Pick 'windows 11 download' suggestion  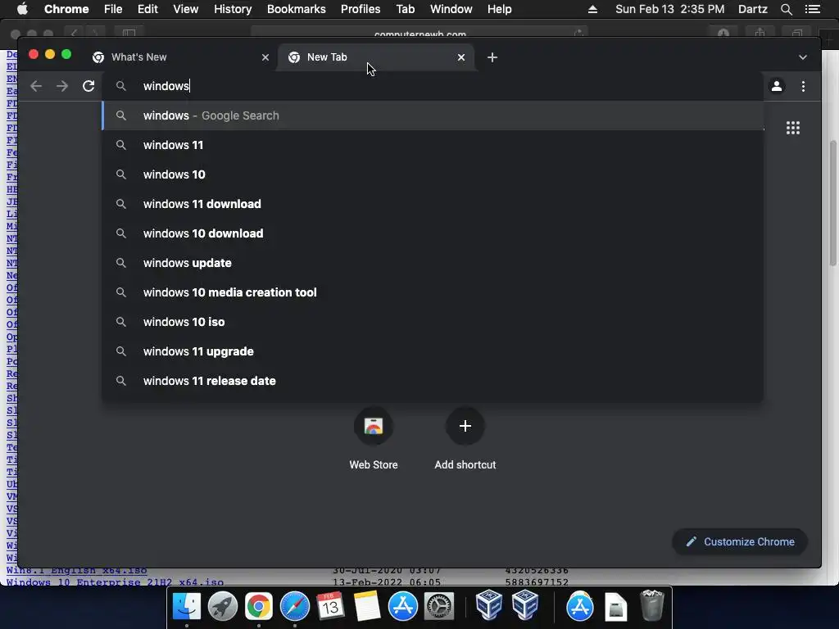(x=433, y=204)
